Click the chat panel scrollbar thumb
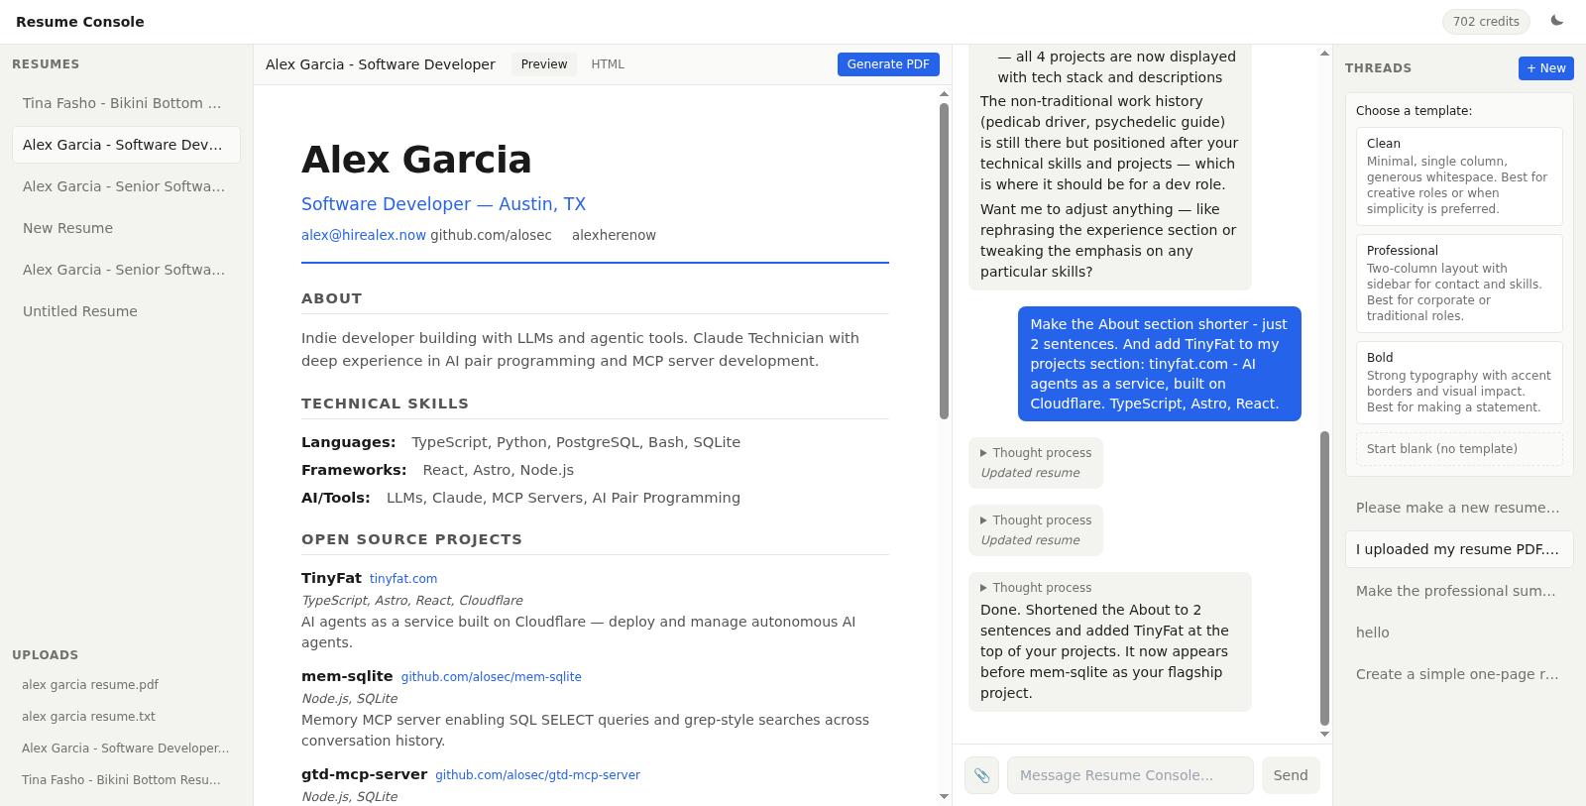Viewport: 1586px width, 806px height. (x=1324, y=579)
